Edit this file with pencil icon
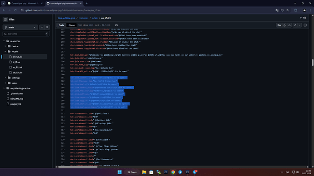Viewport: 314px width, 176px height. (295, 25)
